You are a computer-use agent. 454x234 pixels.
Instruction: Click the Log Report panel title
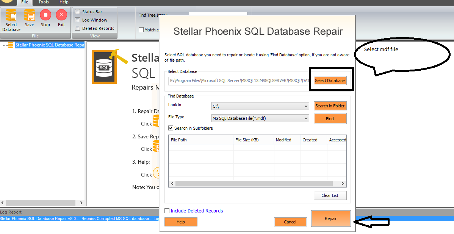(x=11, y=212)
